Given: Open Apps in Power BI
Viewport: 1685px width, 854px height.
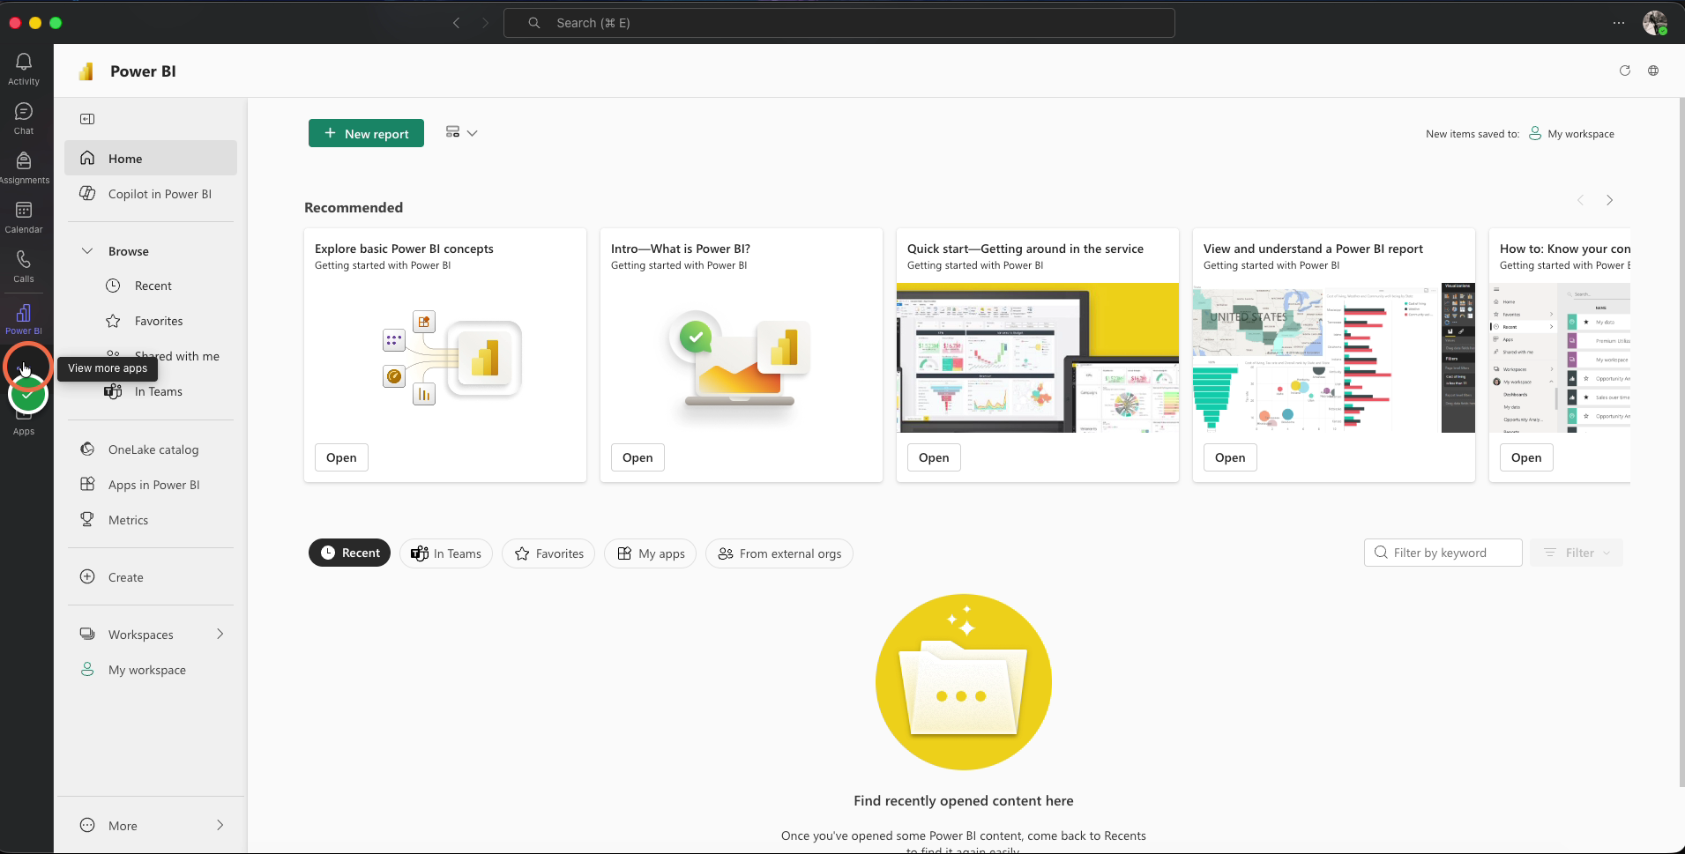Looking at the screenshot, I should click(151, 485).
